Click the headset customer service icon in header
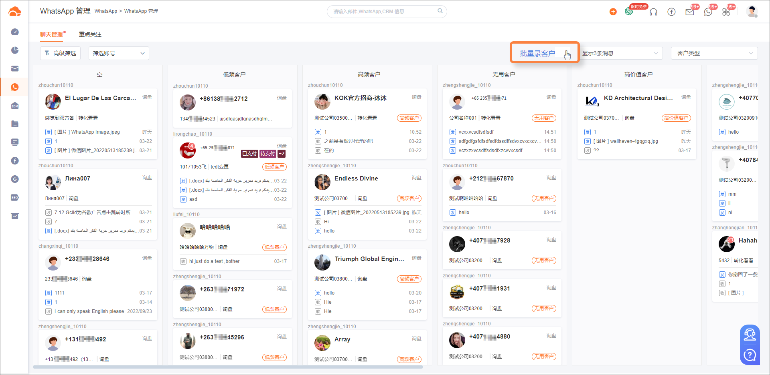 pyautogui.click(x=653, y=12)
